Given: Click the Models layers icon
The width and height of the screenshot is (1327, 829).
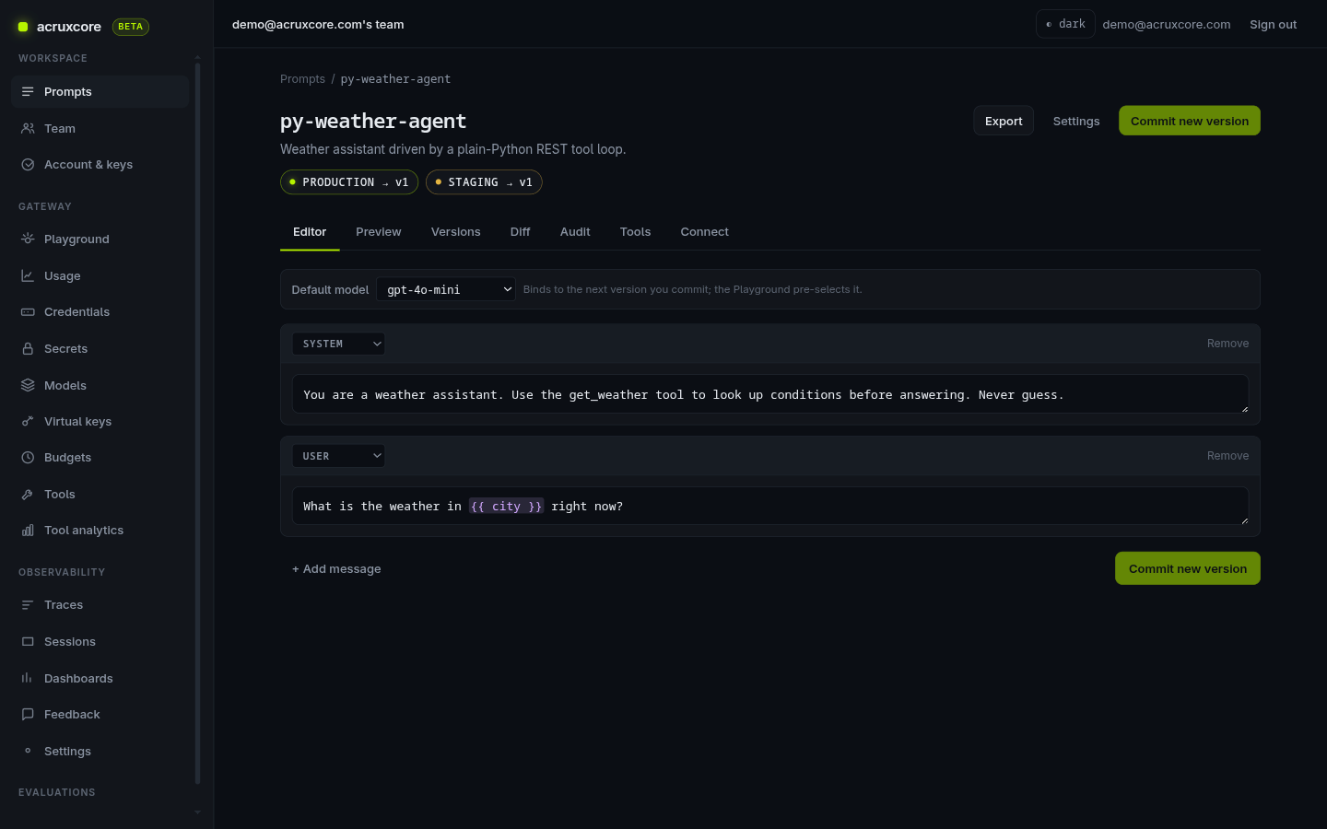Looking at the screenshot, I should pos(28,385).
